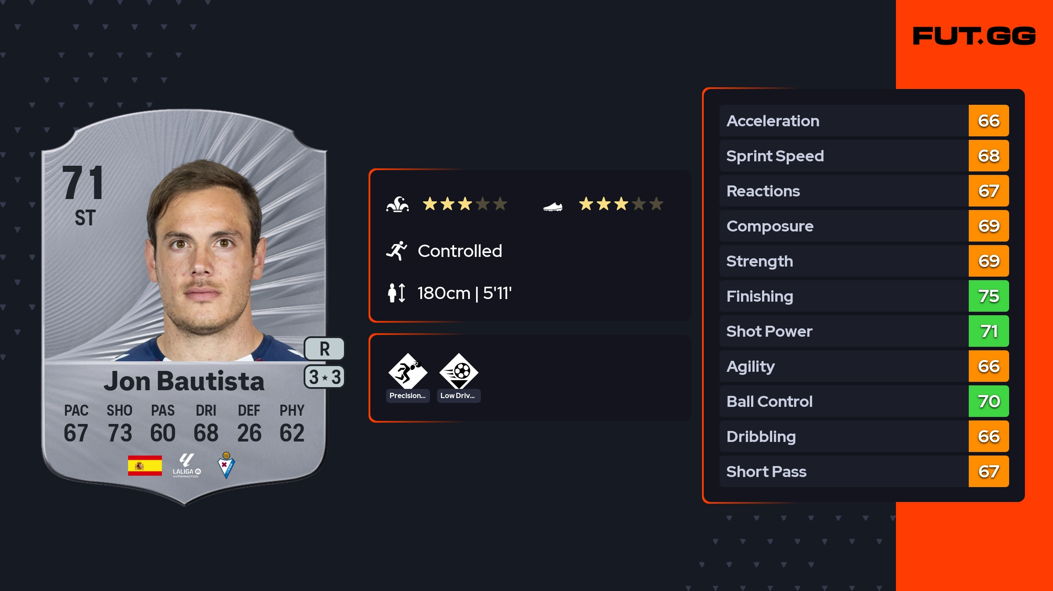Click the Eibar club crest

[226, 466]
